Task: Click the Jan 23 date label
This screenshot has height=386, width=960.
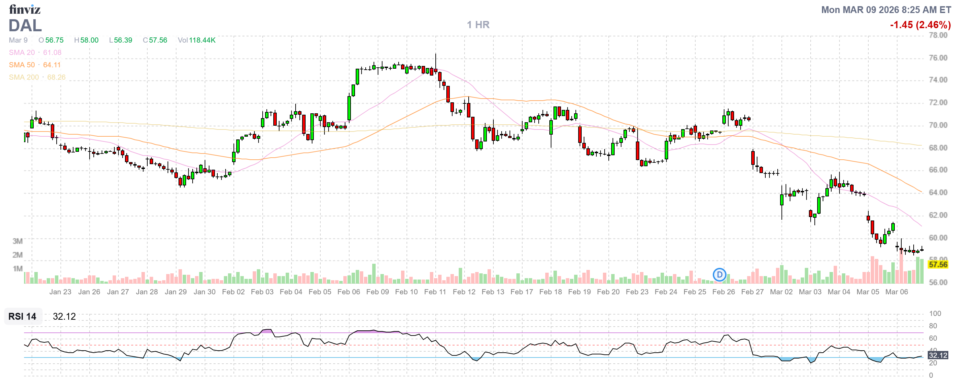Action: [x=60, y=292]
